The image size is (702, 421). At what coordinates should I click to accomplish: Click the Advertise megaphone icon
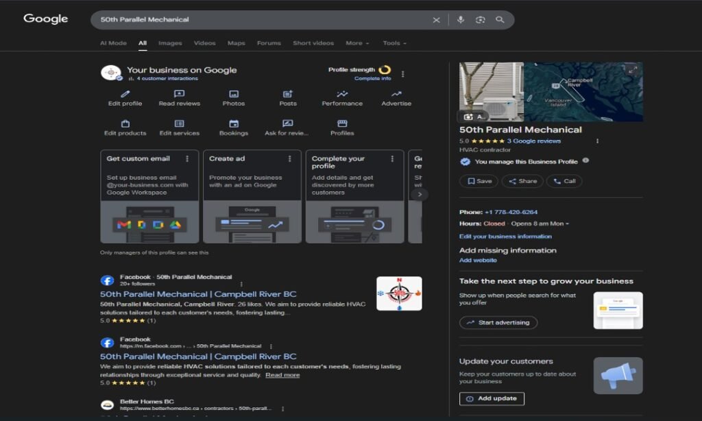[x=396, y=95]
